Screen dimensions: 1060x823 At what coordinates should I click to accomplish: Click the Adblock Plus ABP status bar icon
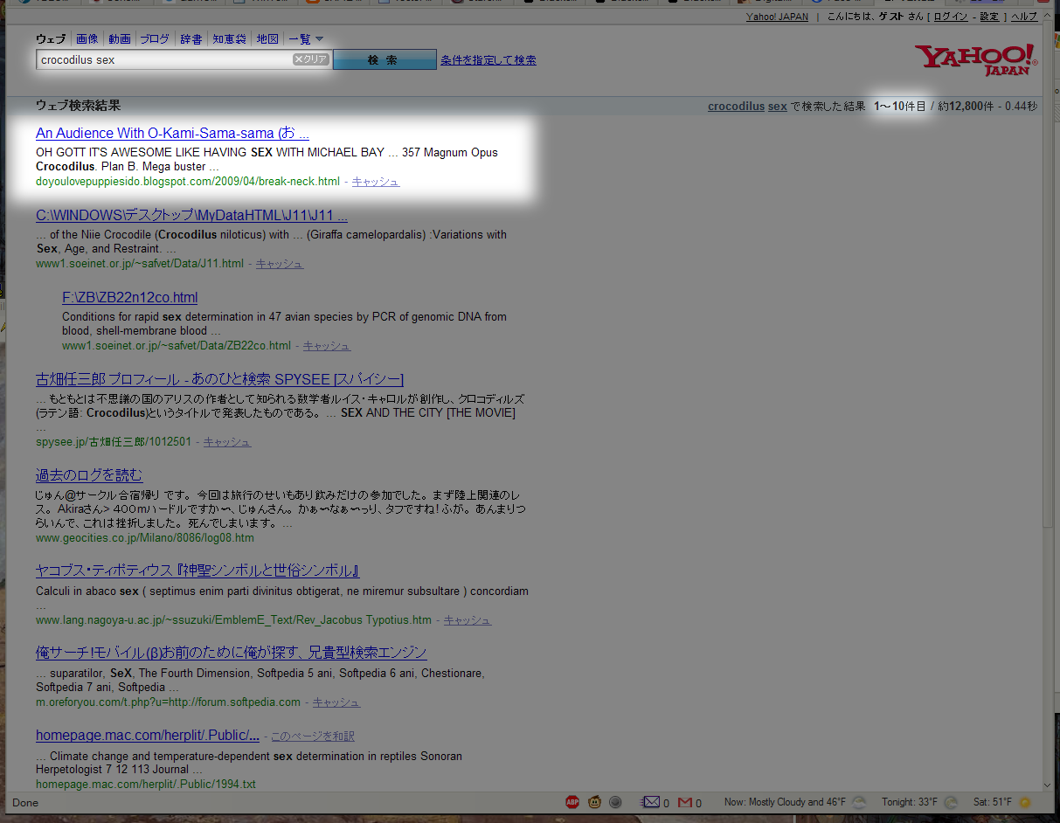[x=572, y=802]
